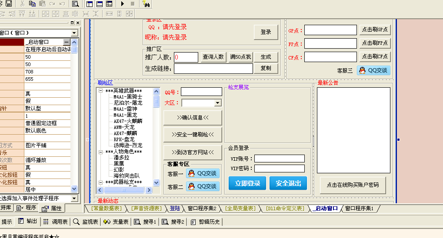Switch to the 窗口程序集1 tab

359,208
